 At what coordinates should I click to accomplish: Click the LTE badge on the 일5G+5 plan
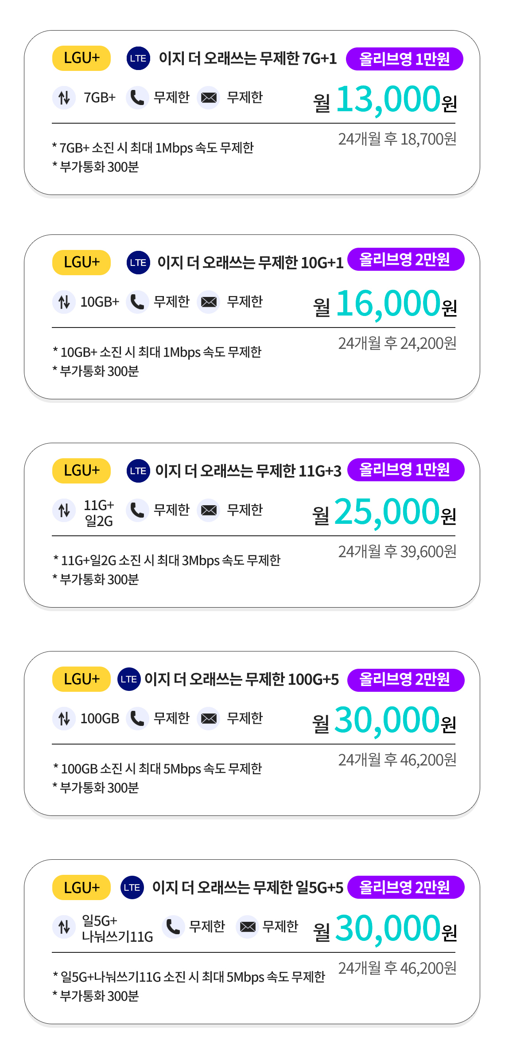click(132, 887)
